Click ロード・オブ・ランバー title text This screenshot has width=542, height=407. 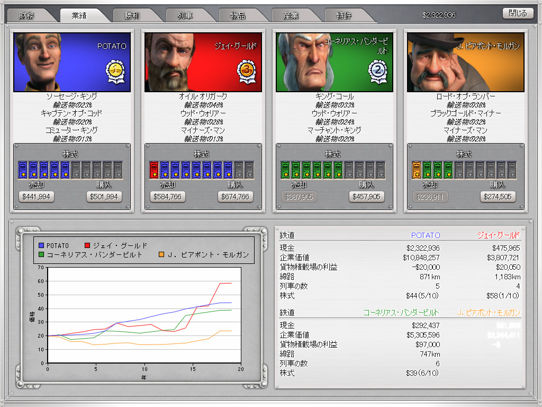466,96
